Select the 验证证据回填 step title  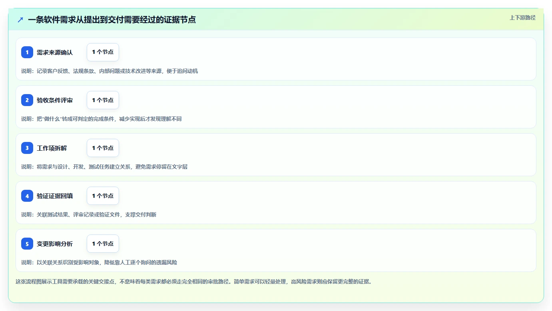point(55,196)
